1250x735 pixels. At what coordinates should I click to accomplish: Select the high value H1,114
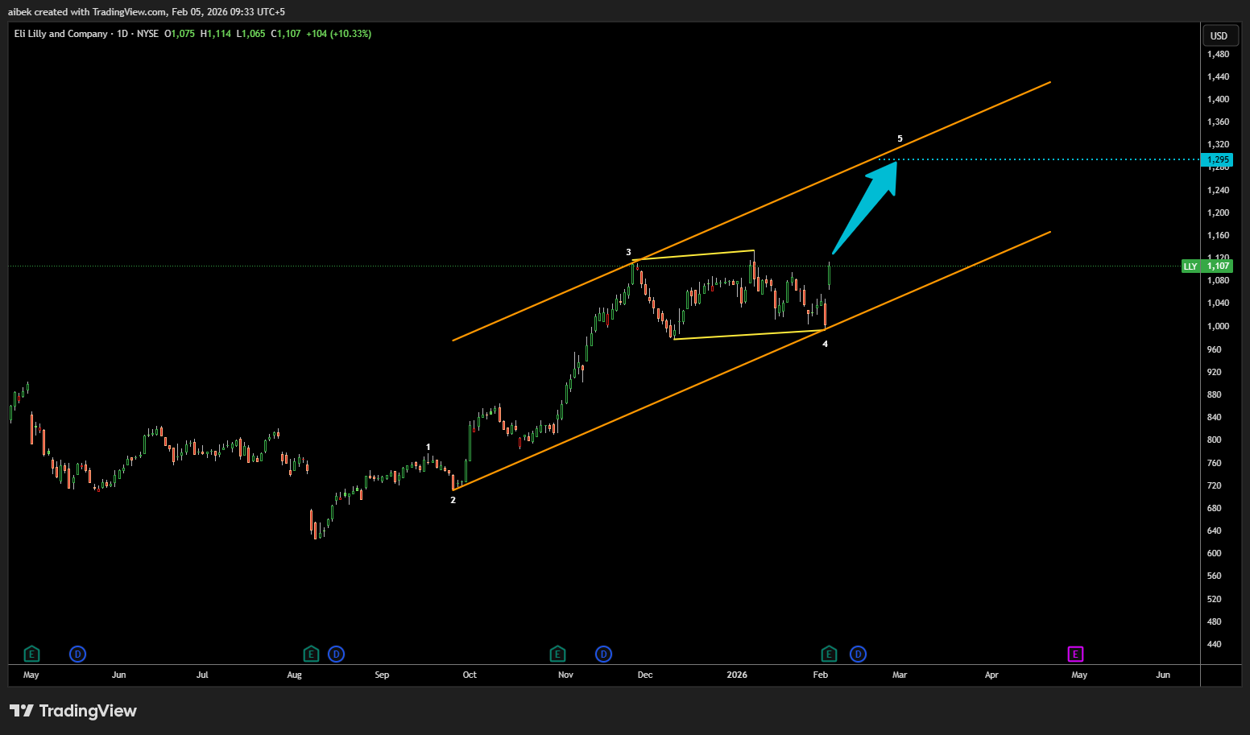pyautogui.click(x=216, y=34)
